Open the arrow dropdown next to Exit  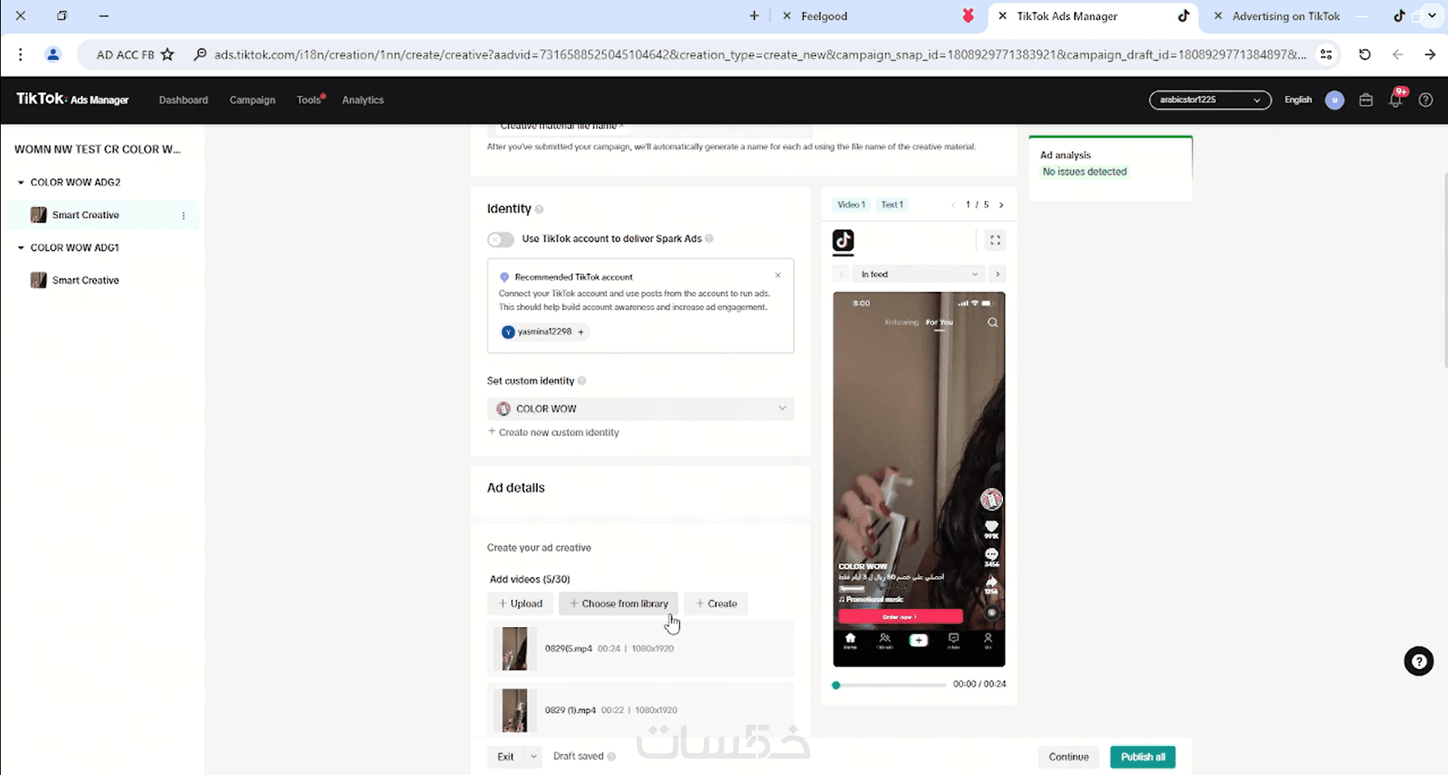pyautogui.click(x=533, y=757)
